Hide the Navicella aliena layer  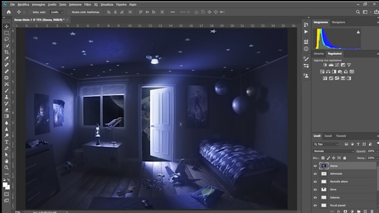(x=315, y=182)
